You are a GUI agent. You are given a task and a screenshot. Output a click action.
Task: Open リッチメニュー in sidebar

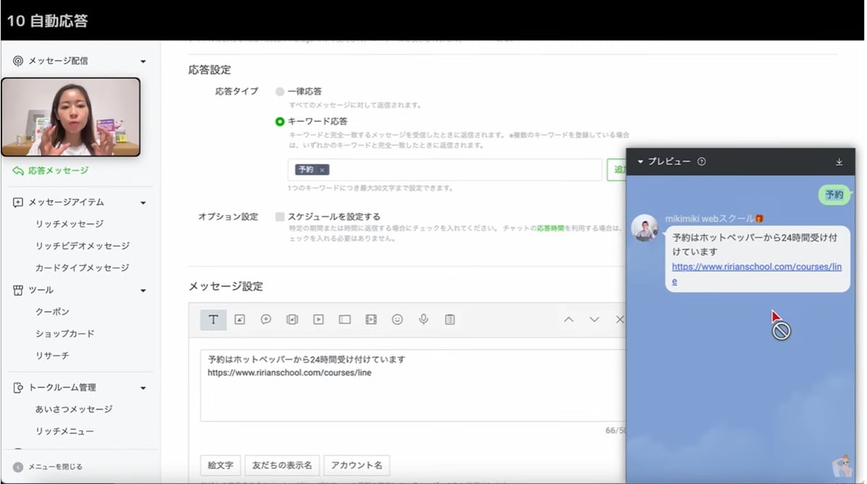tap(65, 431)
